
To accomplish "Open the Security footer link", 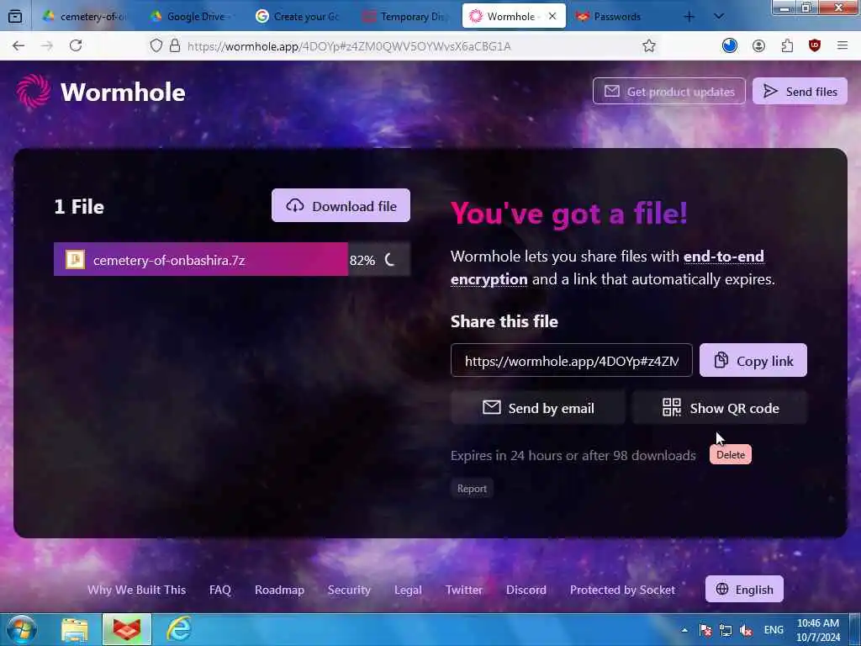I will [x=349, y=590].
